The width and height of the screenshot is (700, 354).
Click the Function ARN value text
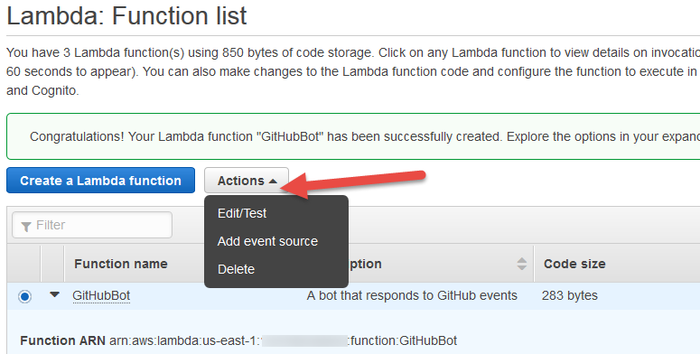coord(283,341)
